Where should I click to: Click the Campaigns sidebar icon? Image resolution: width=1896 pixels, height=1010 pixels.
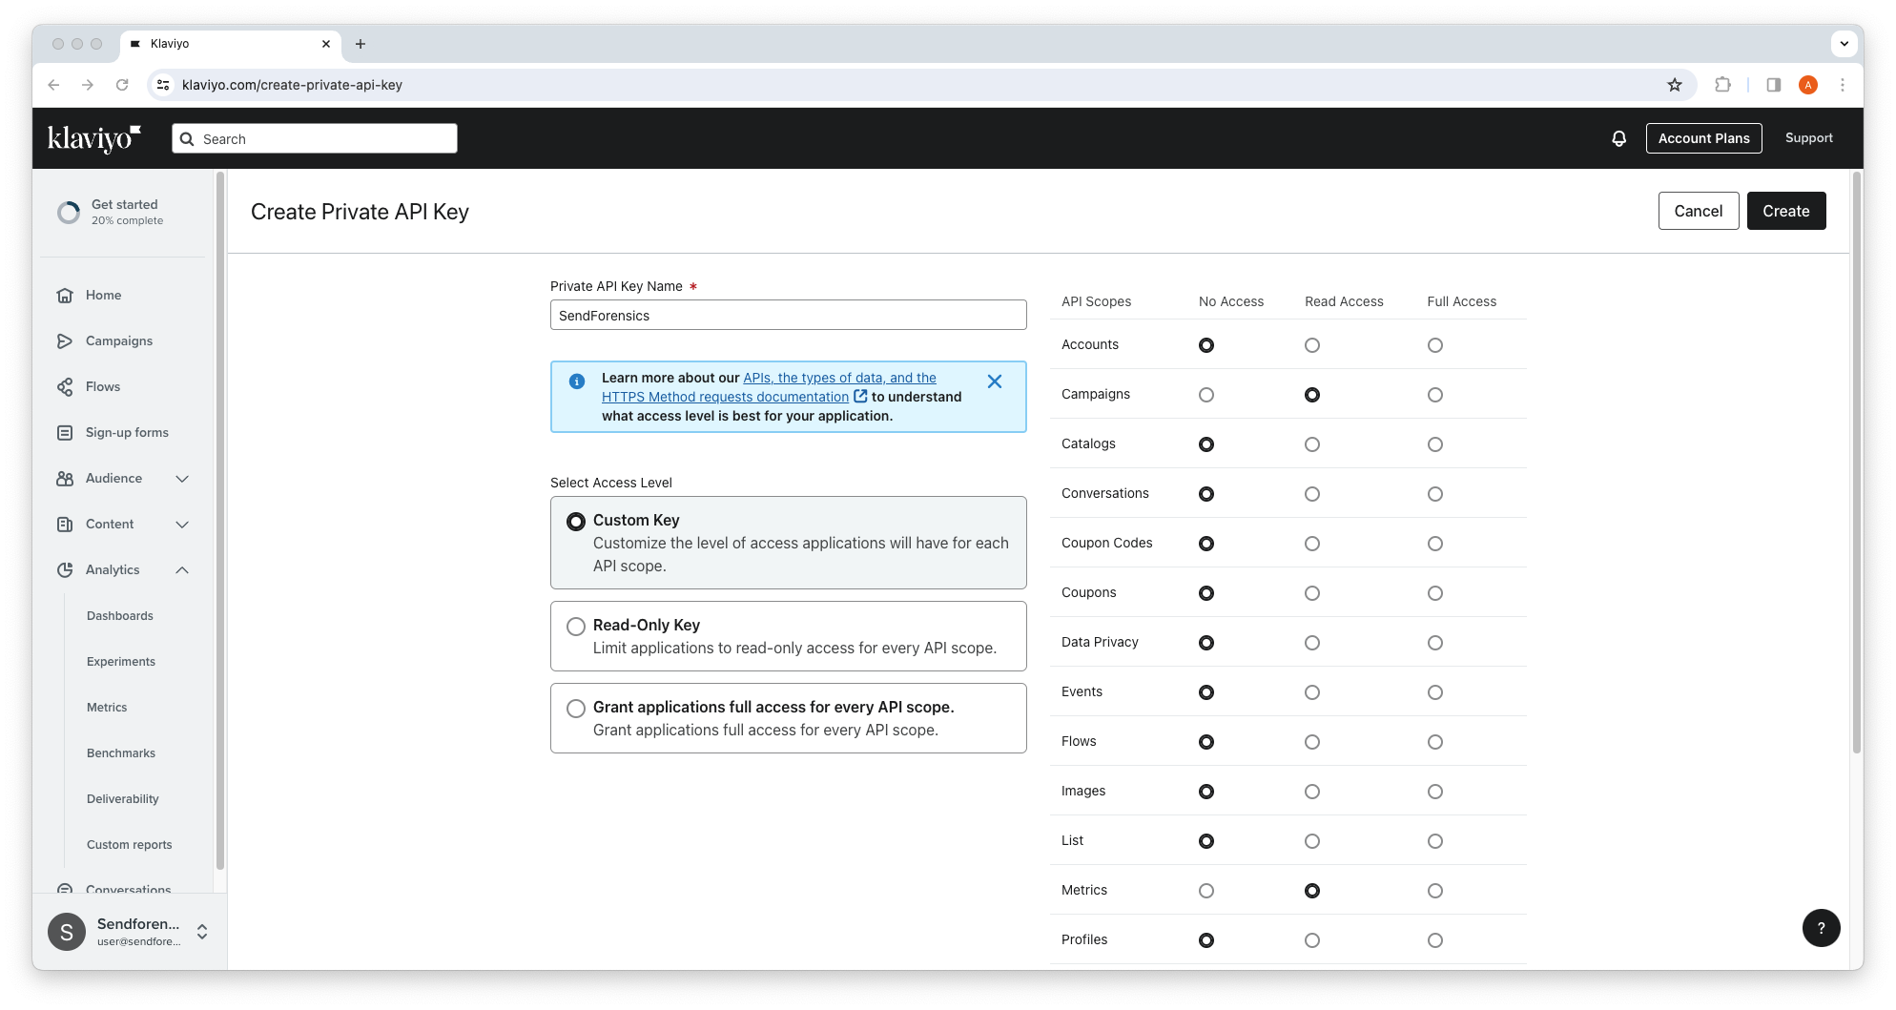[65, 341]
